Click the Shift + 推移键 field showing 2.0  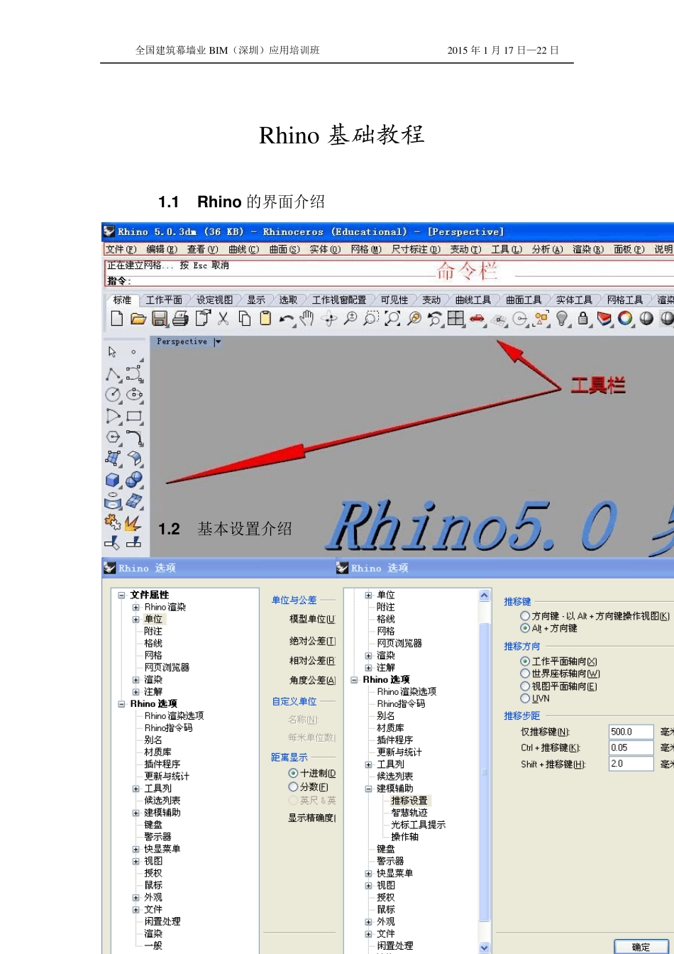click(x=631, y=764)
